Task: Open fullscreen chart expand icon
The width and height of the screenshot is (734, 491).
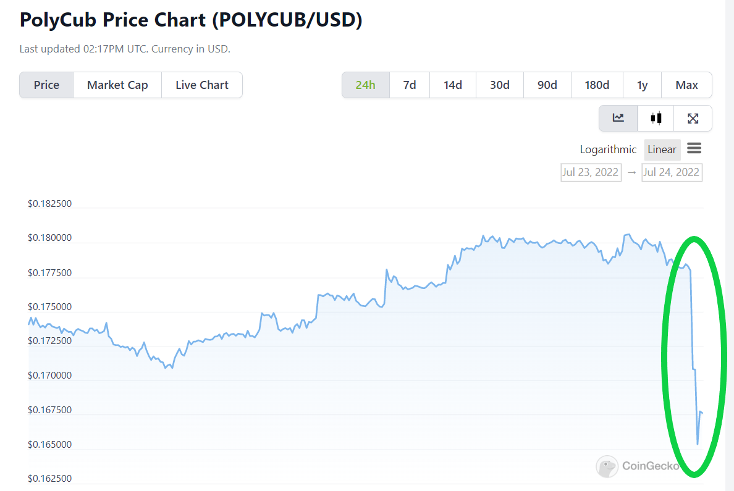Action: point(693,119)
